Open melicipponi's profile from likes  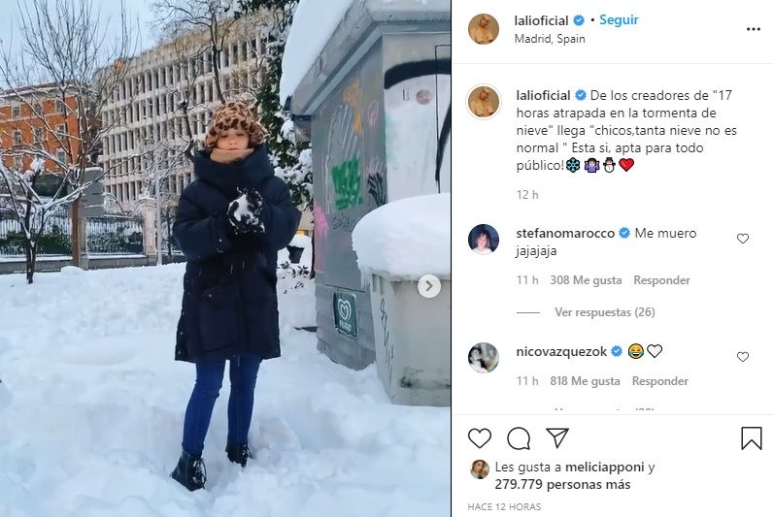pyautogui.click(x=604, y=467)
